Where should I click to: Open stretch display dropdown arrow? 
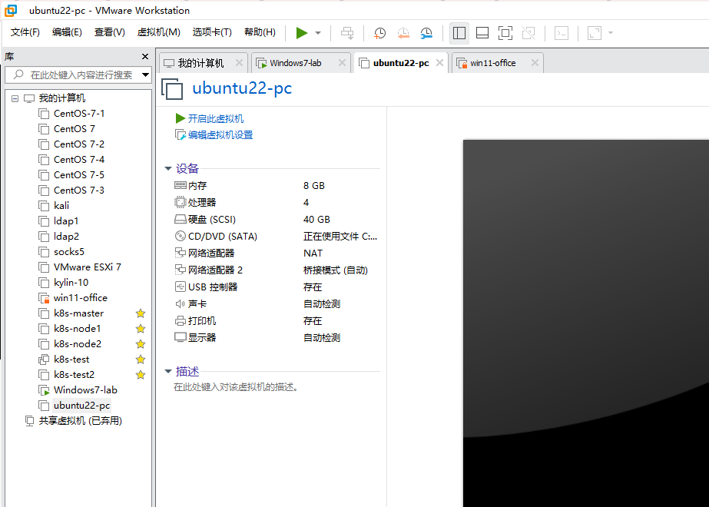[x=611, y=33]
